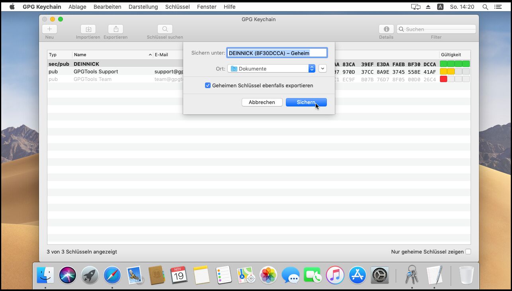This screenshot has width=512, height=291.
Task: Click green validity bar of DEINNICK key
Action: pyautogui.click(x=455, y=64)
